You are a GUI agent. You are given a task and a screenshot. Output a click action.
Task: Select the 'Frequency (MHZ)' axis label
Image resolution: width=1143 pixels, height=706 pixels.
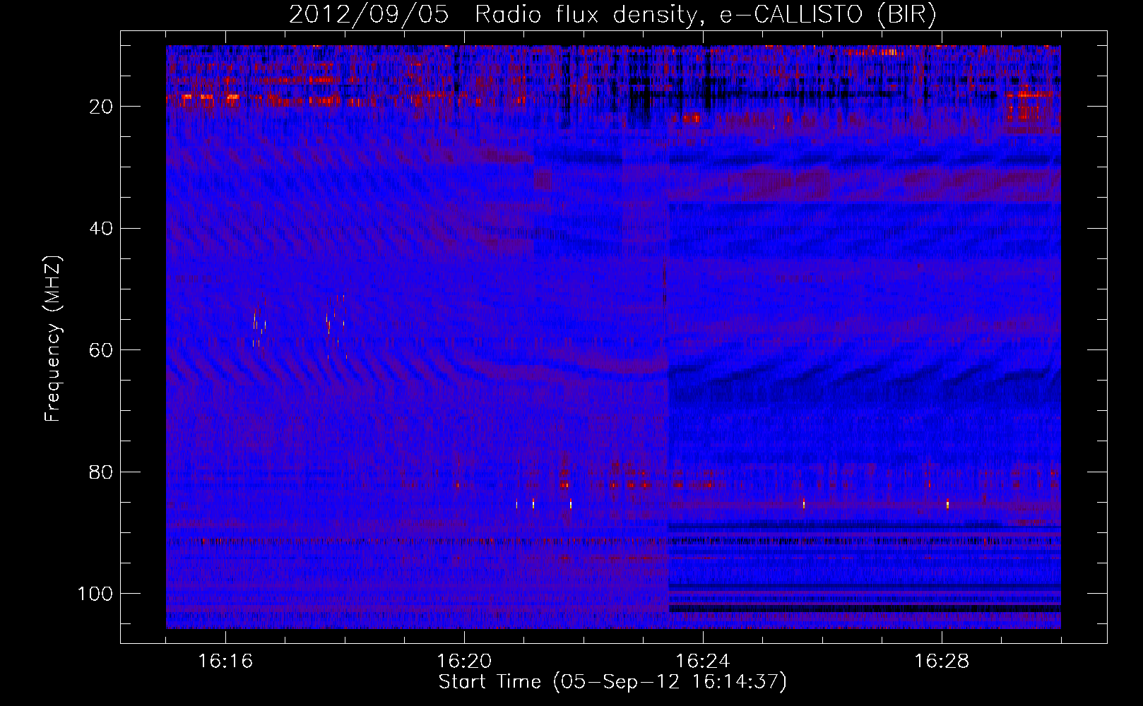point(53,339)
